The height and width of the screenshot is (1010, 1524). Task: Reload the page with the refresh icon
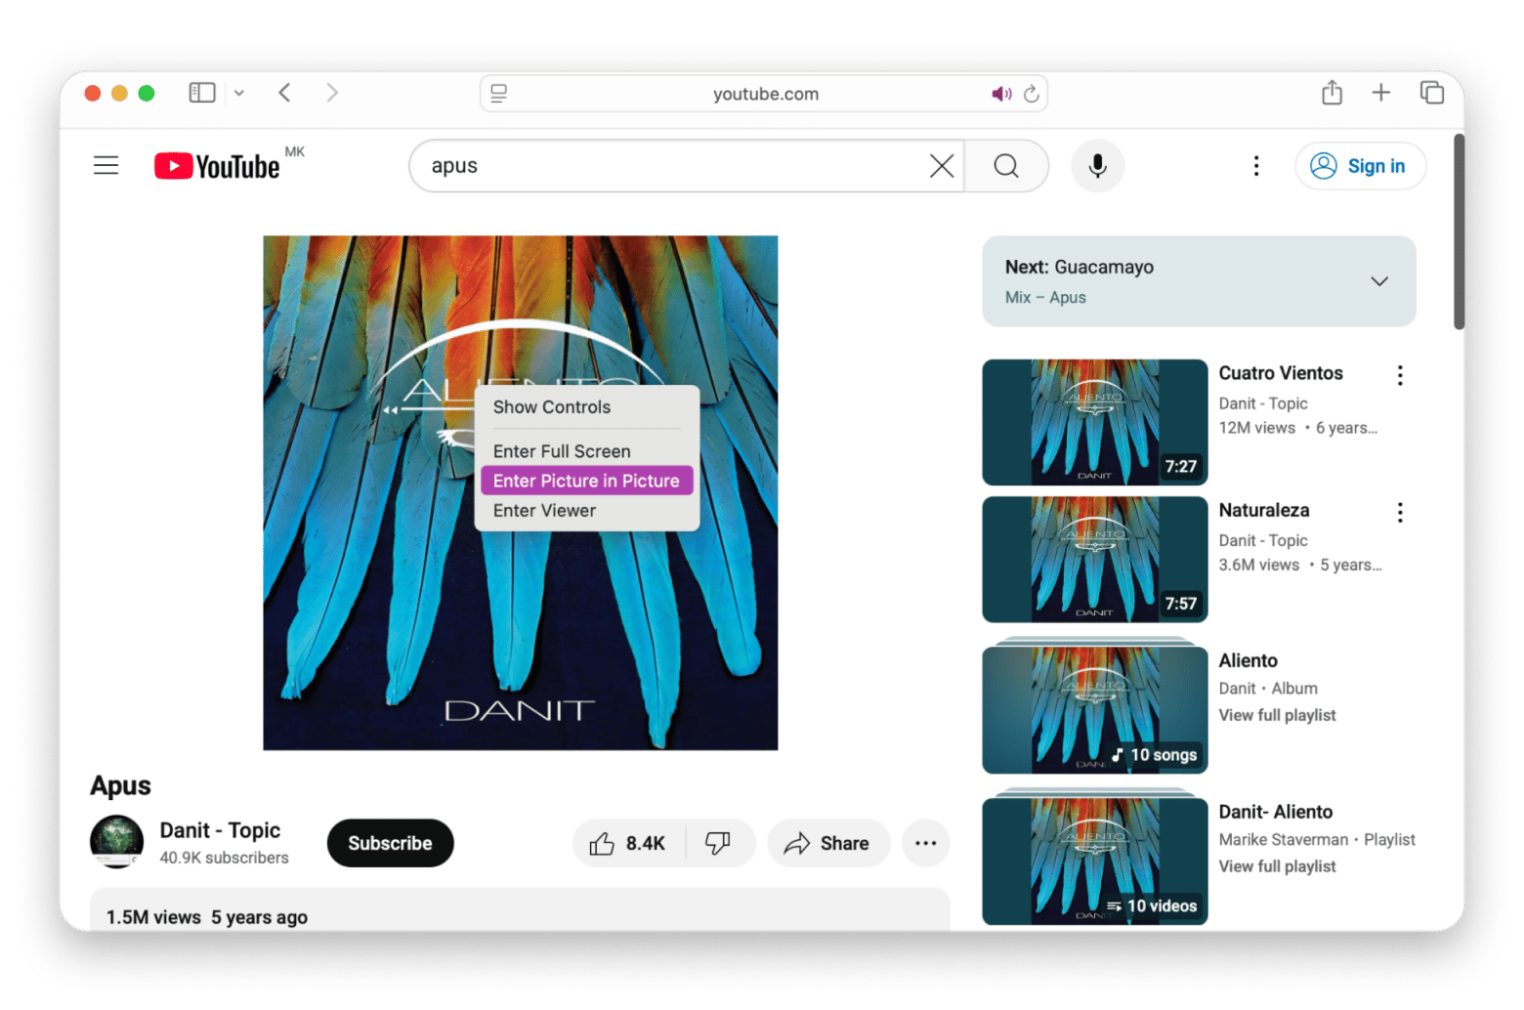pyautogui.click(x=1031, y=94)
